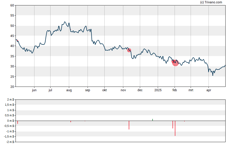This screenshot has width=230, height=146.
Task: Click the small red bar in August in lower chart
Action: point(71,121)
